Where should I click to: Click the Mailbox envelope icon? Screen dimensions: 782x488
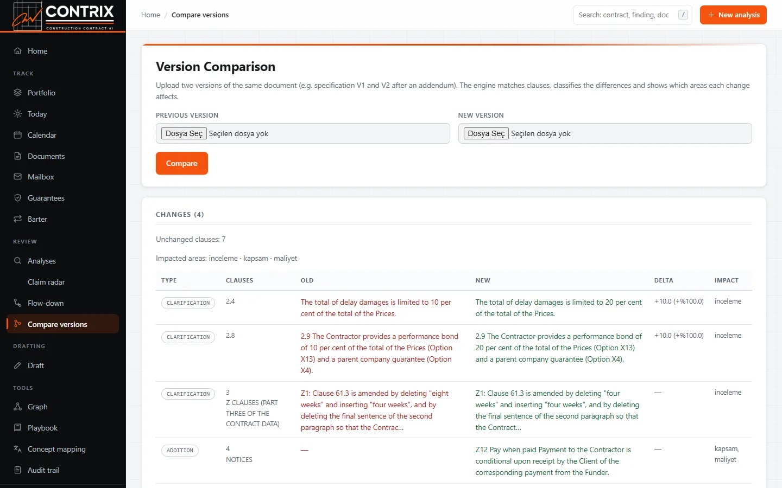pyautogui.click(x=17, y=177)
